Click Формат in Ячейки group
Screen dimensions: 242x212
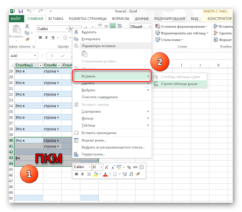point(223,40)
